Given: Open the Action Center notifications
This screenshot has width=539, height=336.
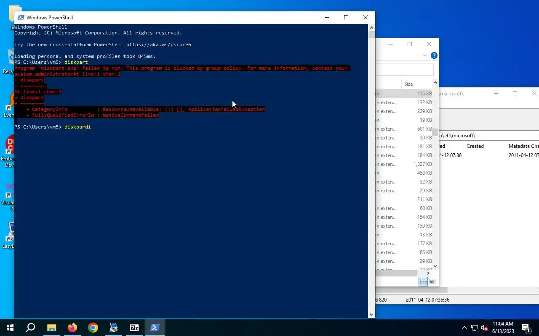Looking at the screenshot, I should [x=526, y=328].
